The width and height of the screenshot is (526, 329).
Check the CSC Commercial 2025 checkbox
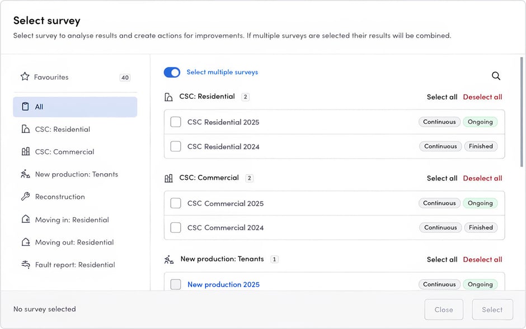pos(176,203)
